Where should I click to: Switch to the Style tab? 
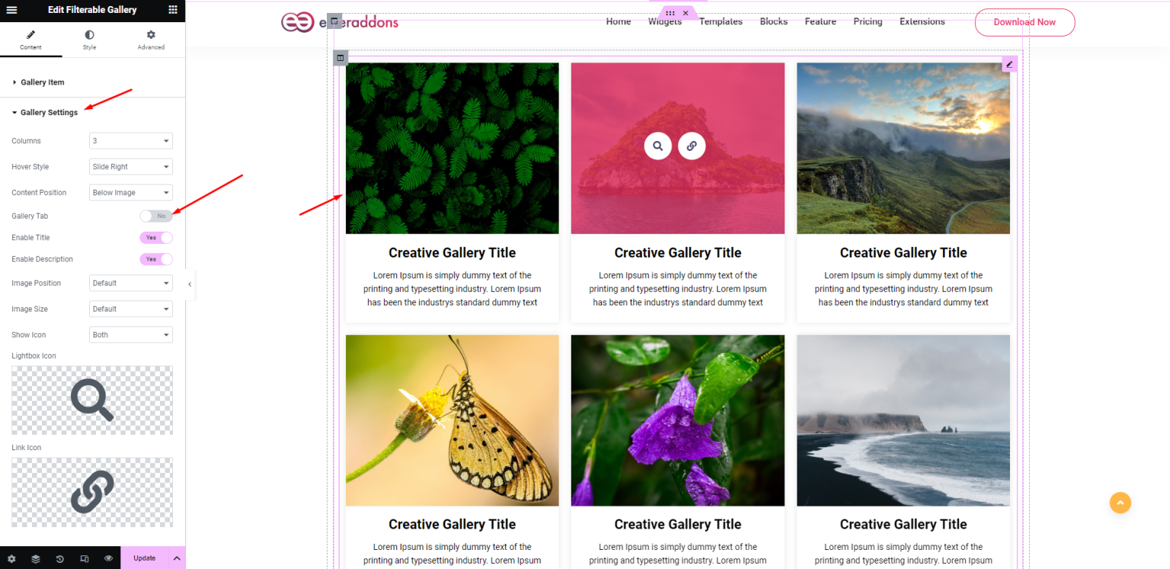89,40
